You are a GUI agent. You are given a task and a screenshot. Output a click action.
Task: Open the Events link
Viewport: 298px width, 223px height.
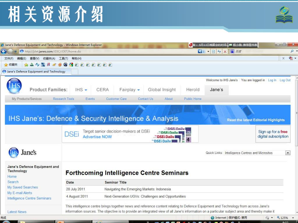(x=90, y=99)
